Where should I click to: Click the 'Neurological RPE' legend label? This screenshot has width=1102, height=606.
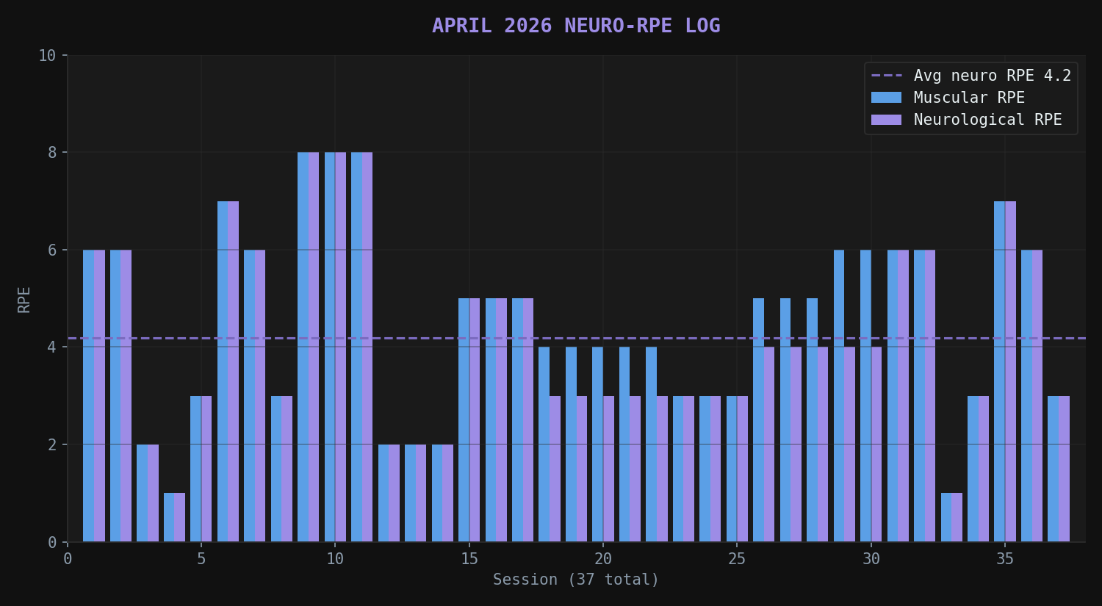tap(987, 120)
